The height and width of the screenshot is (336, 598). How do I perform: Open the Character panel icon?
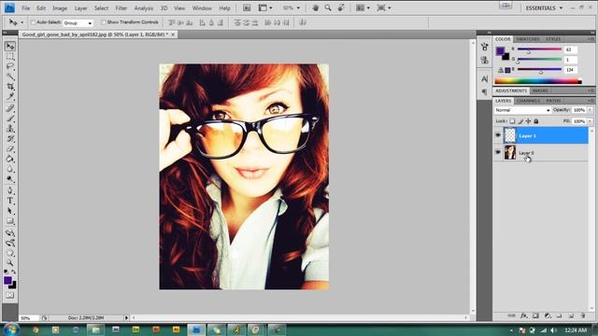tap(484, 78)
